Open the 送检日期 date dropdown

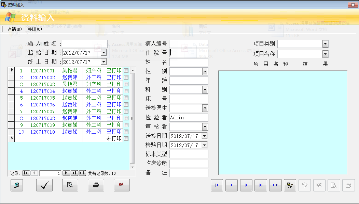[x=205, y=136]
